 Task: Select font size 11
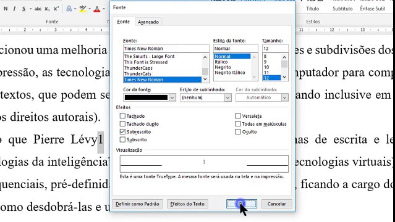271,73
